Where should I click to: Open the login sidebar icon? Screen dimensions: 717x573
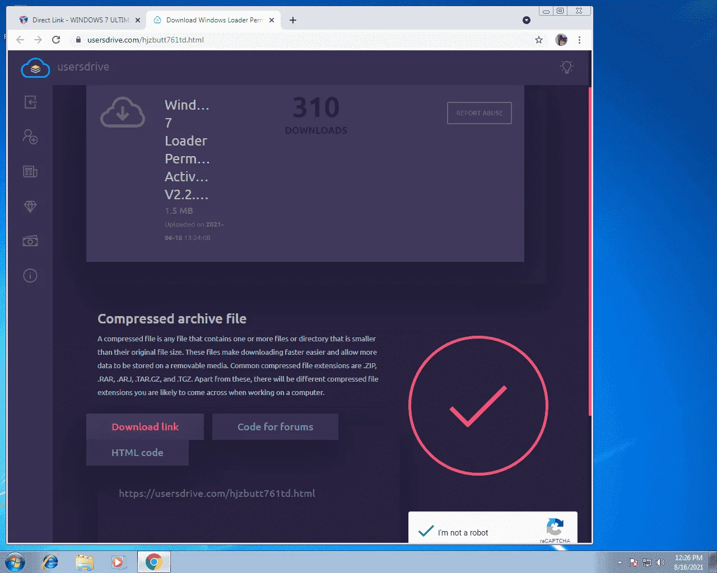pyautogui.click(x=30, y=102)
